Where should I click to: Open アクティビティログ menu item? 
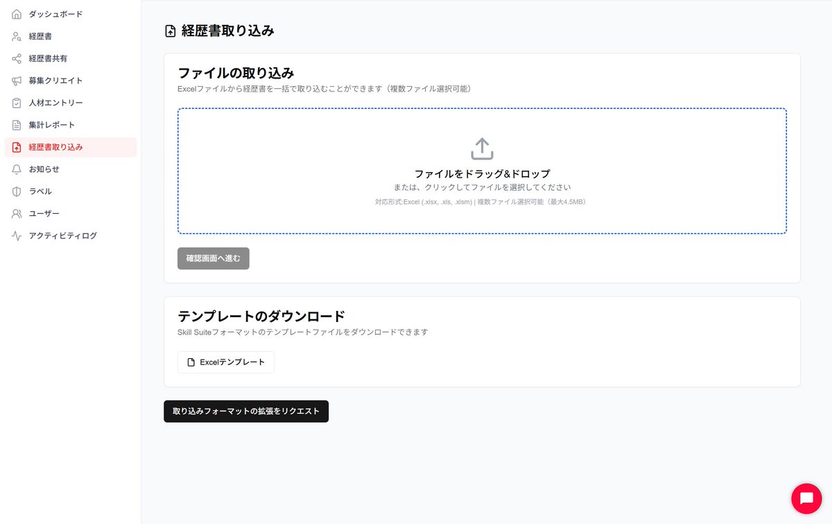click(71, 236)
